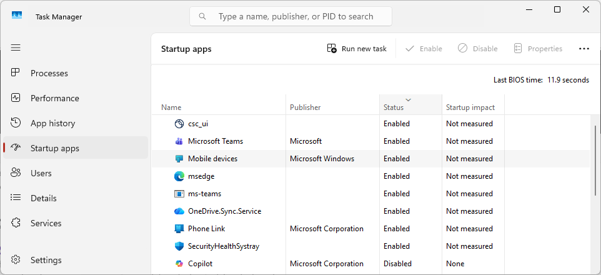Click Microsoft Windows publisher for Mobile devices
The image size is (601, 275).
point(322,159)
